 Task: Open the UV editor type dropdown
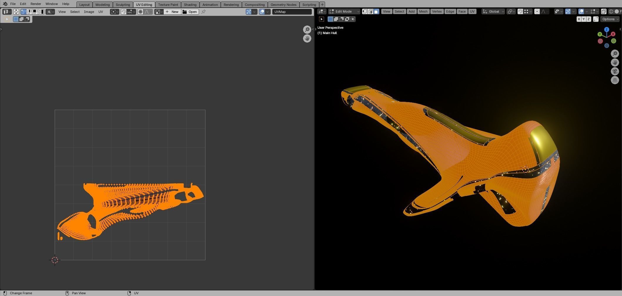click(7, 12)
